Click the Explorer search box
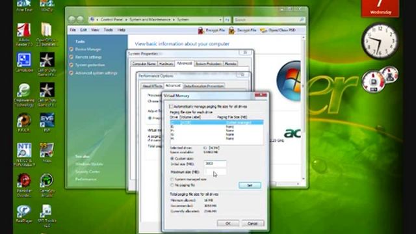Image resolution: width=416 pixels, height=234 pixels. coord(268,19)
